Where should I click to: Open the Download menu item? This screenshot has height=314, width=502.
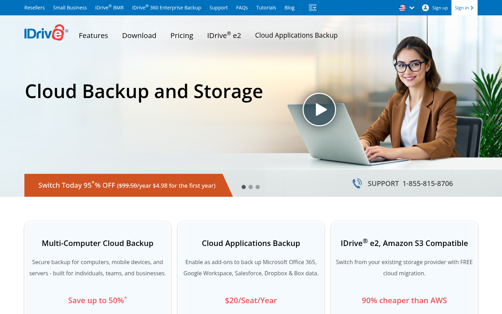[x=139, y=36]
